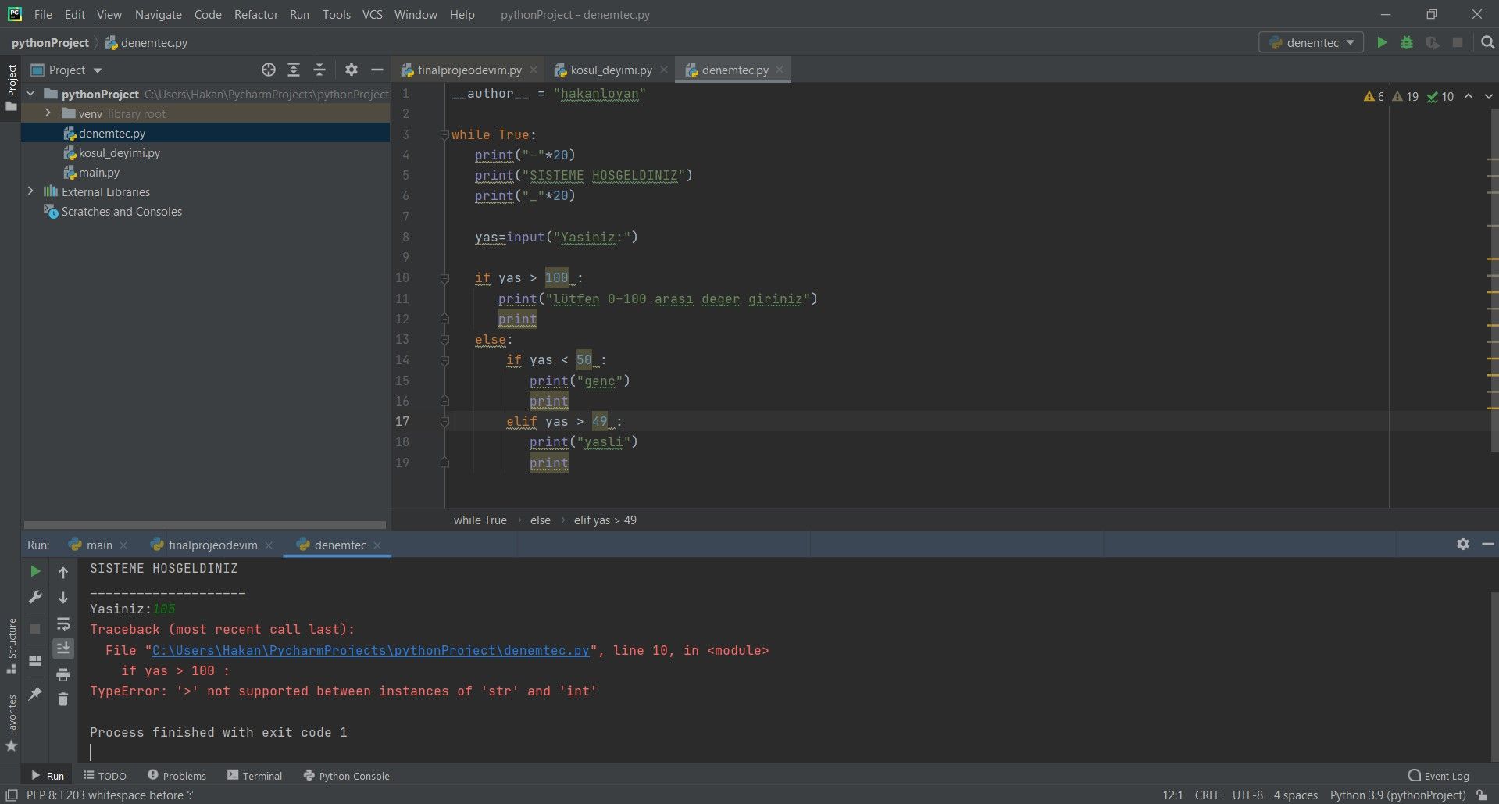The image size is (1499, 804).
Task: Toggle scroll to end in console
Action: (63, 649)
